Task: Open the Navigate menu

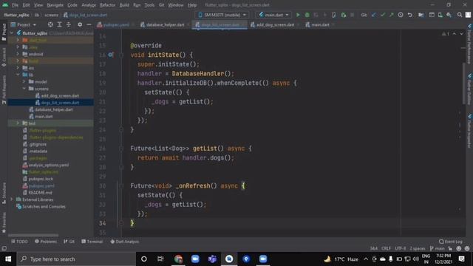Action: click(55, 5)
